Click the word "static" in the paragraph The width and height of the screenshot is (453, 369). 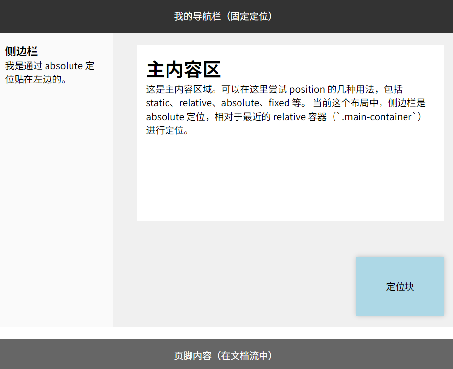point(159,103)
